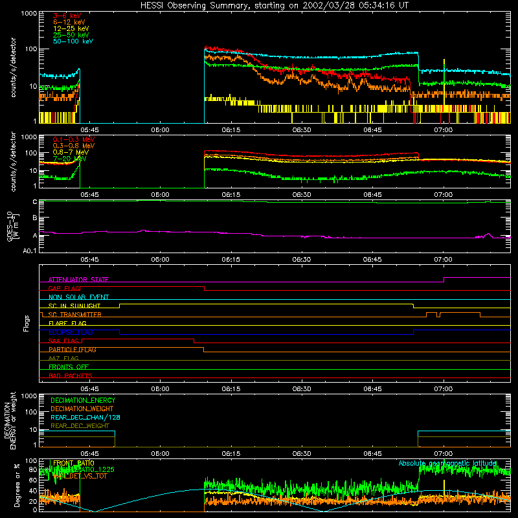The width and height of the screenshot is (518, 518).
Task: Click the Flags vertical axis title
Action: click(x=26, y=323)
